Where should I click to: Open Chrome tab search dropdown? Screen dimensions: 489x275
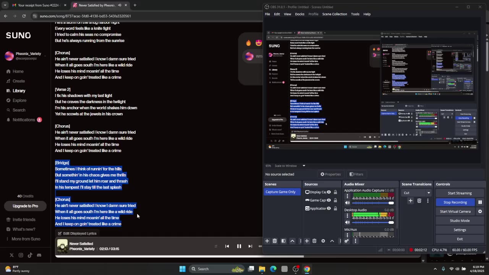click(x=5, y=5)
